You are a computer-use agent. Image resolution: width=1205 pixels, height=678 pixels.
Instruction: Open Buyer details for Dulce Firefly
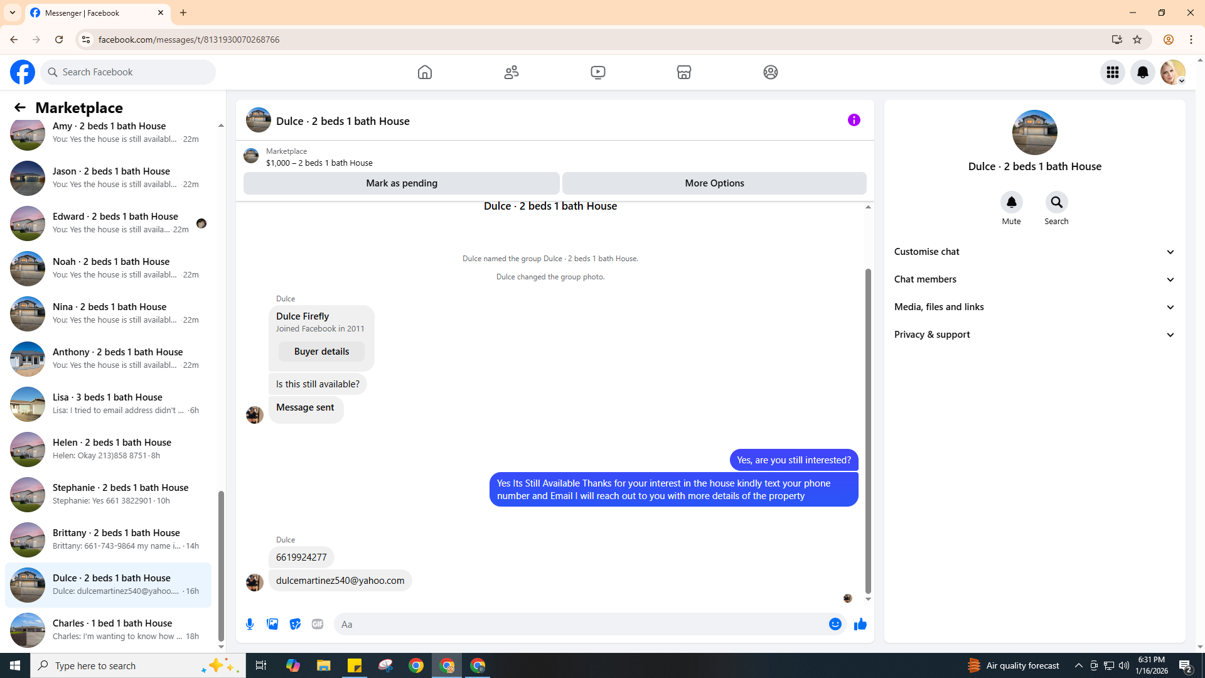321,352
